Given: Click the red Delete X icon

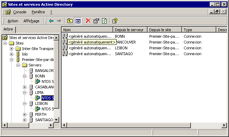Looking at the screenshot, I should (x=88, y=21).
